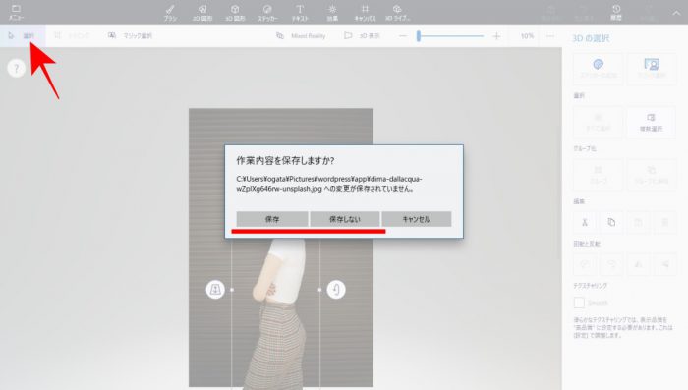Click the unsaved file path text
The width and height of the screenshot is (688, 390).
coord(329,184)
